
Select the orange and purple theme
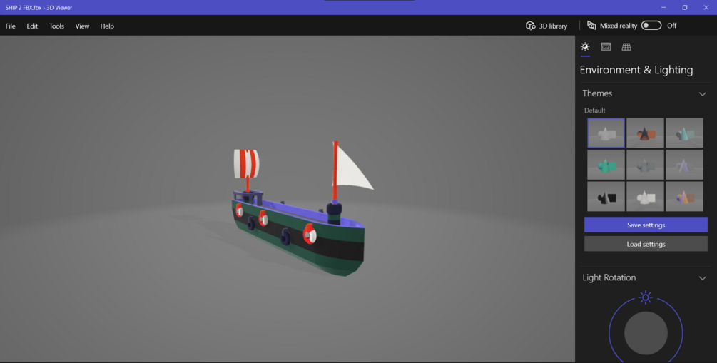click(x=684, y=196)
